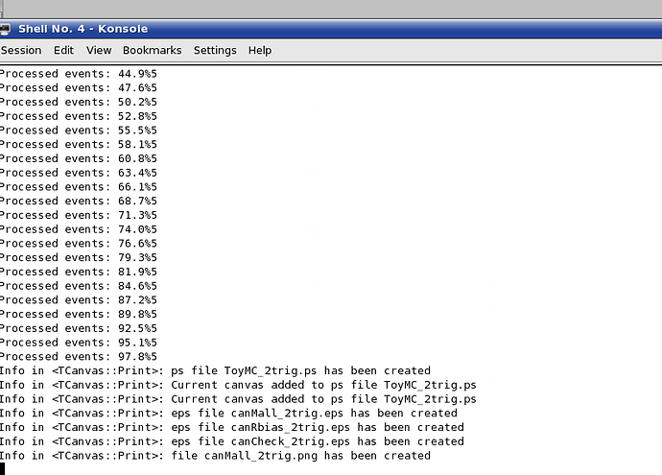The height and width of the screenshot is (475, 662).
Task: Click 'eps file canMall_2trig.eps has been created' line
Action: point(229,413)
